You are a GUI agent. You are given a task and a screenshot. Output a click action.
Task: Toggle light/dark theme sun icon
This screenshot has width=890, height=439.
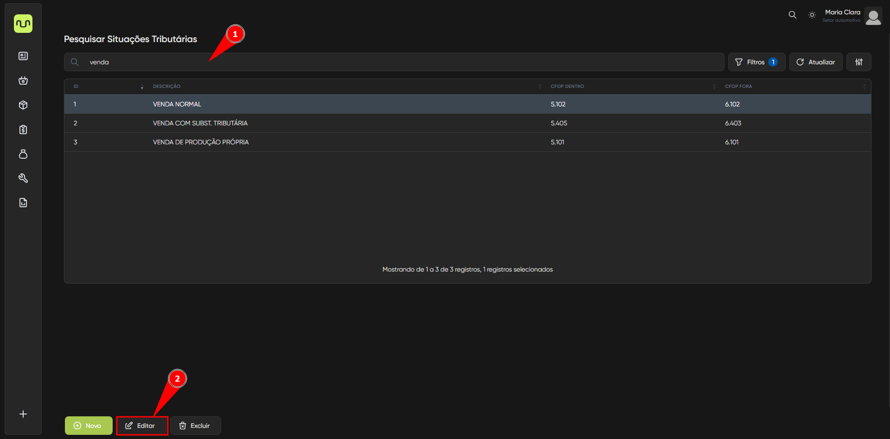pos(812,15)
